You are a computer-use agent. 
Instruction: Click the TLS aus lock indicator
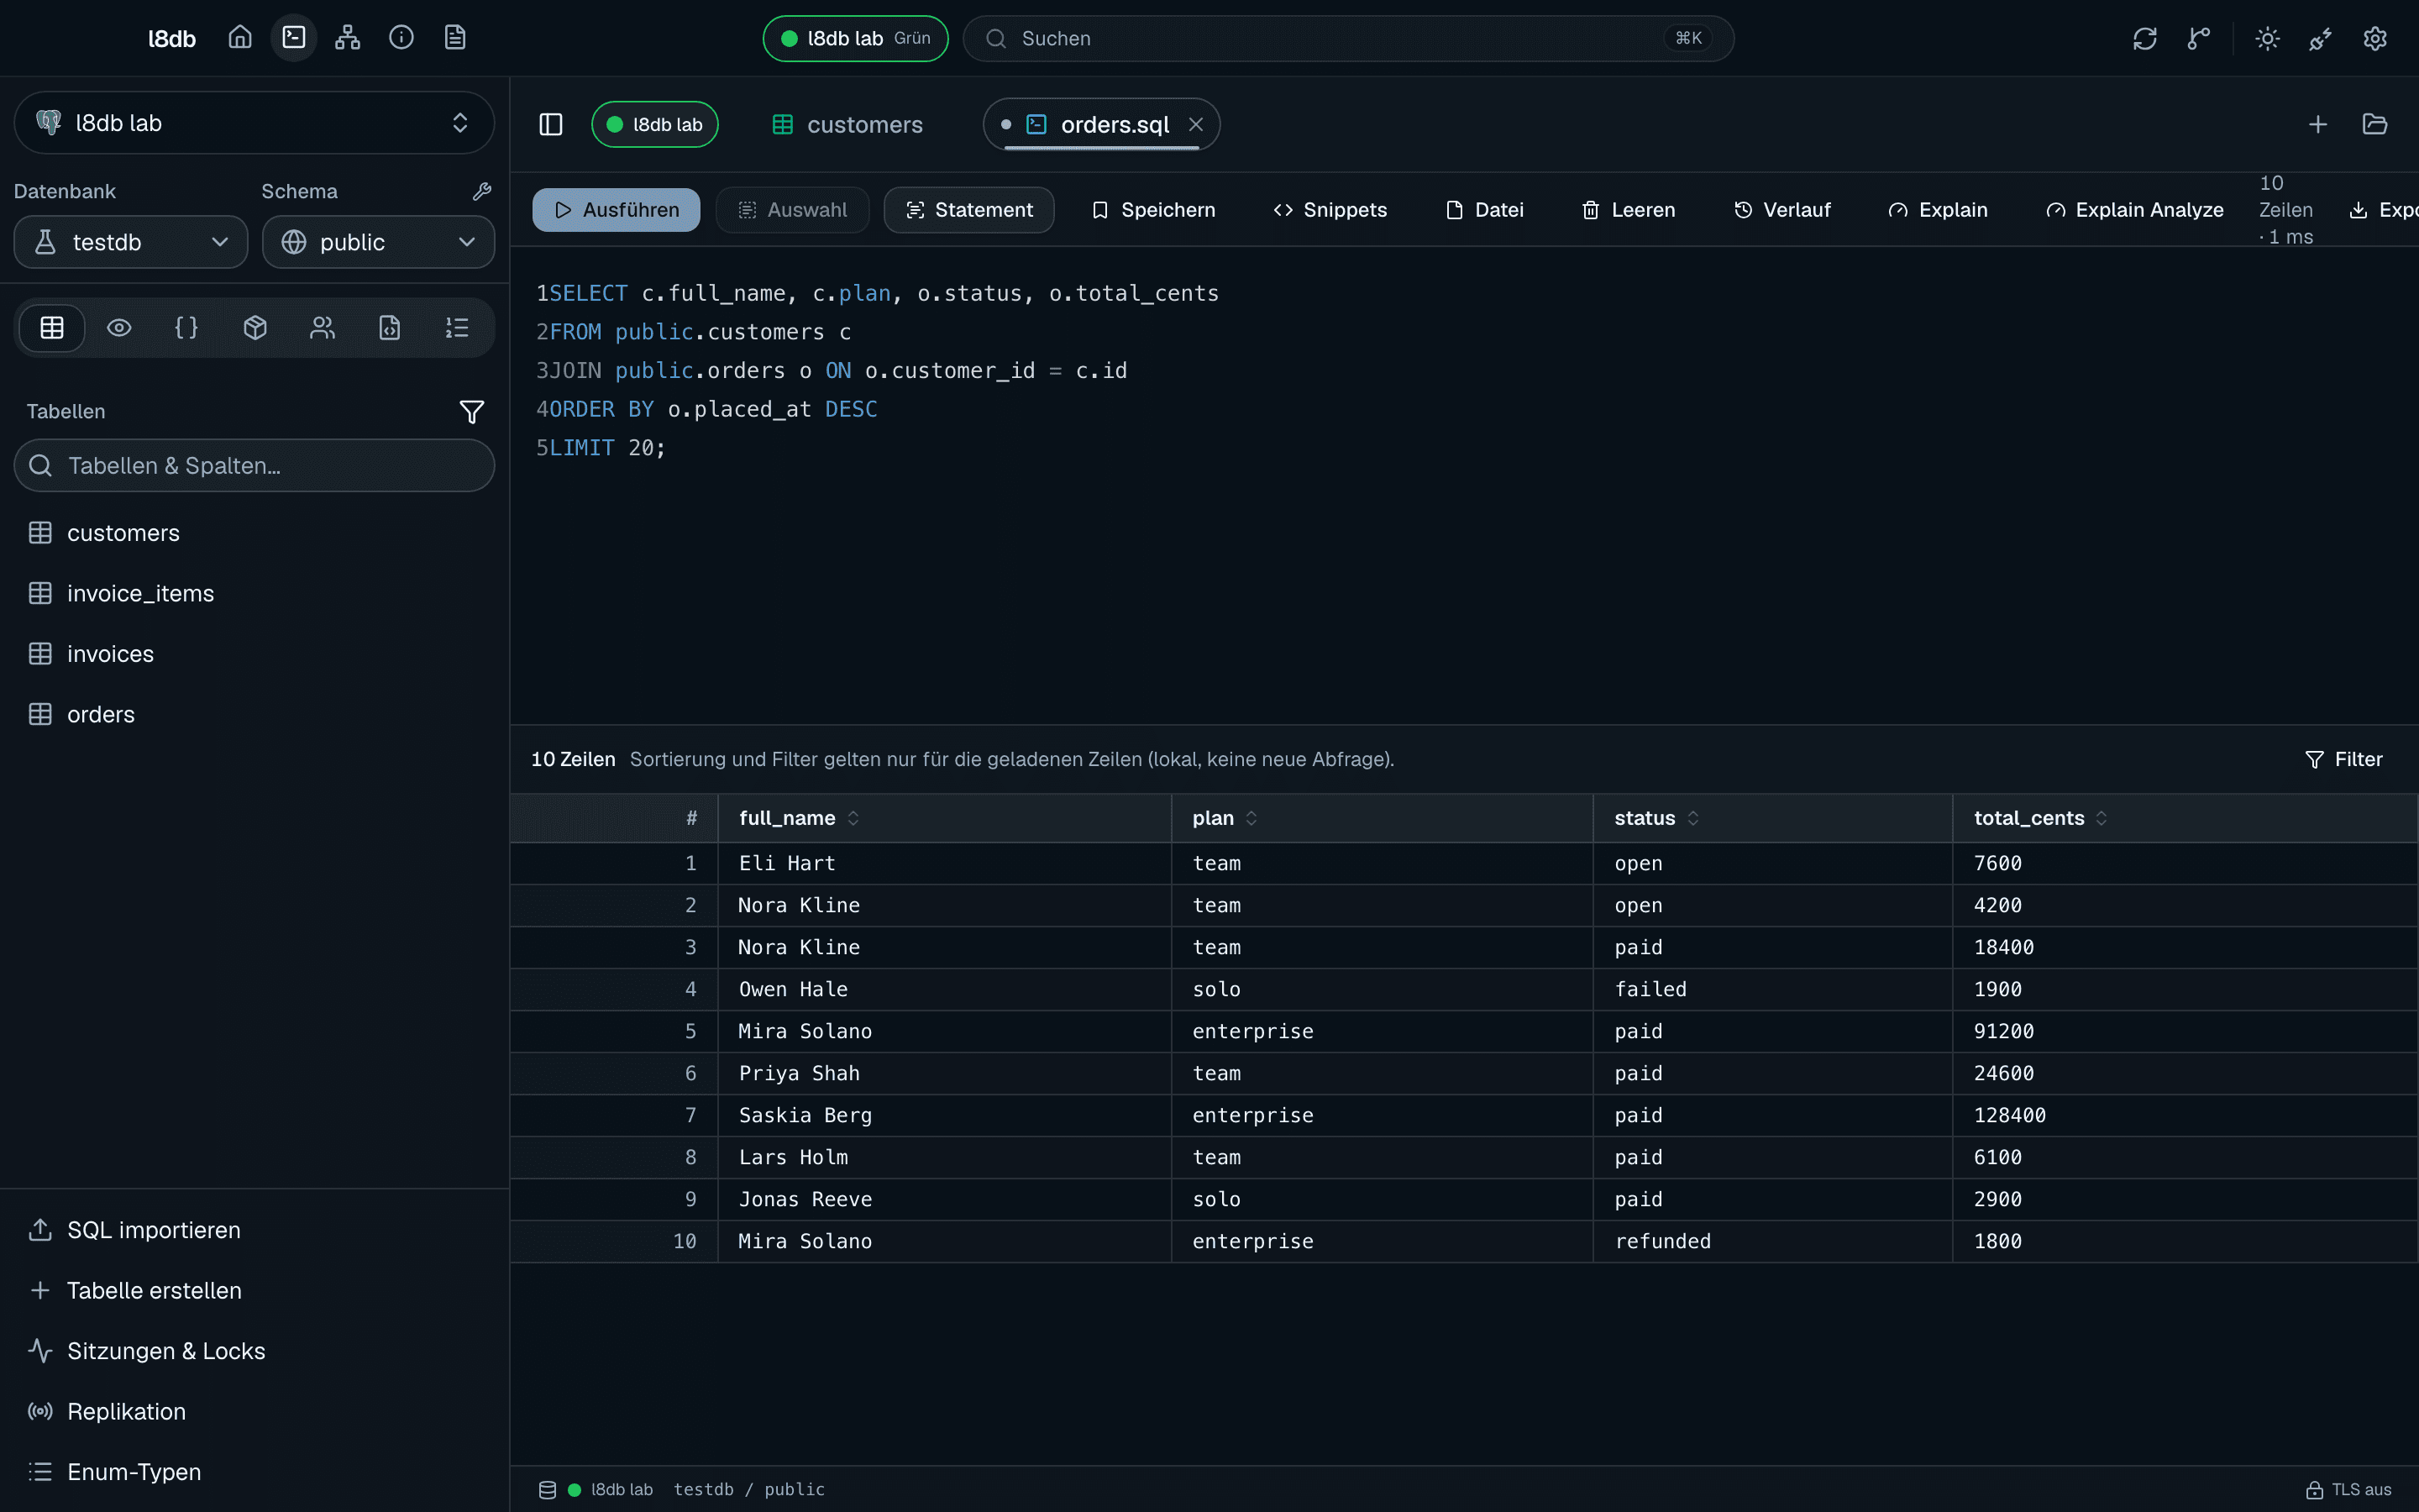(2349, 1490)
